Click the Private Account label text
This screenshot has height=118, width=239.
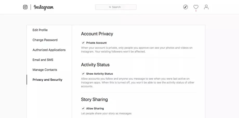[x=96, y=43]
